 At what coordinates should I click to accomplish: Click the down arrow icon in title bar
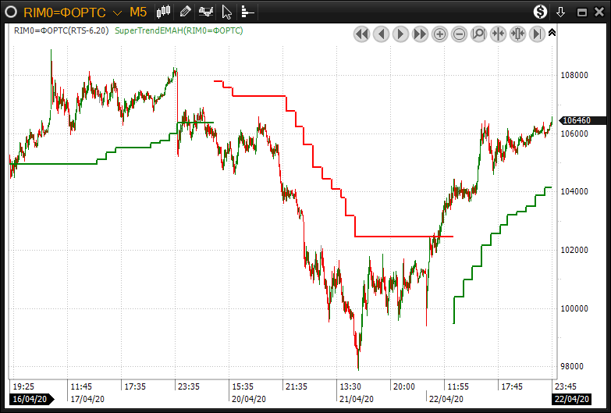click(x=560, y=12)
